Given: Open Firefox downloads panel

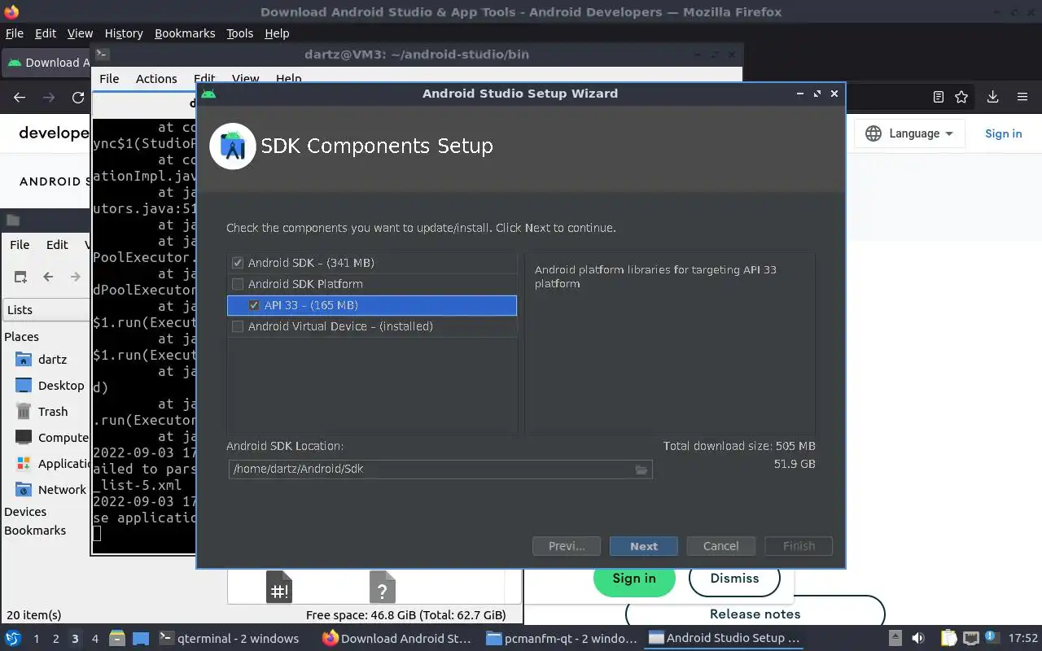Looking at the screenshot, I should click(x=992, y=97).
